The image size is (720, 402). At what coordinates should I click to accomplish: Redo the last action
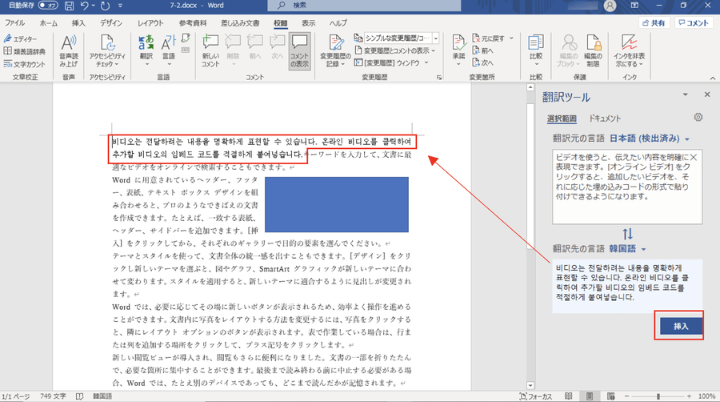click(x=105, y=6)
